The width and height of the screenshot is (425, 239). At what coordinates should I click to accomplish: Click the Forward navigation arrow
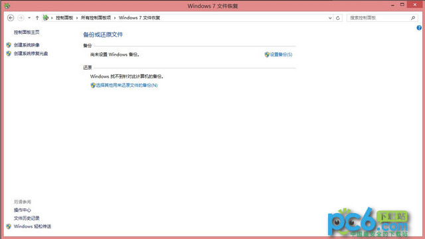pos(21,18)
